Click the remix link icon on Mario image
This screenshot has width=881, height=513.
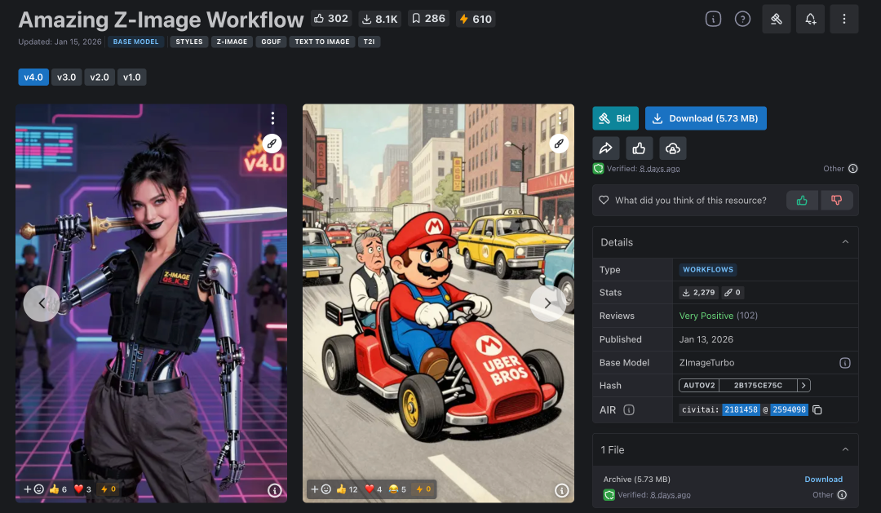(559, 144)
